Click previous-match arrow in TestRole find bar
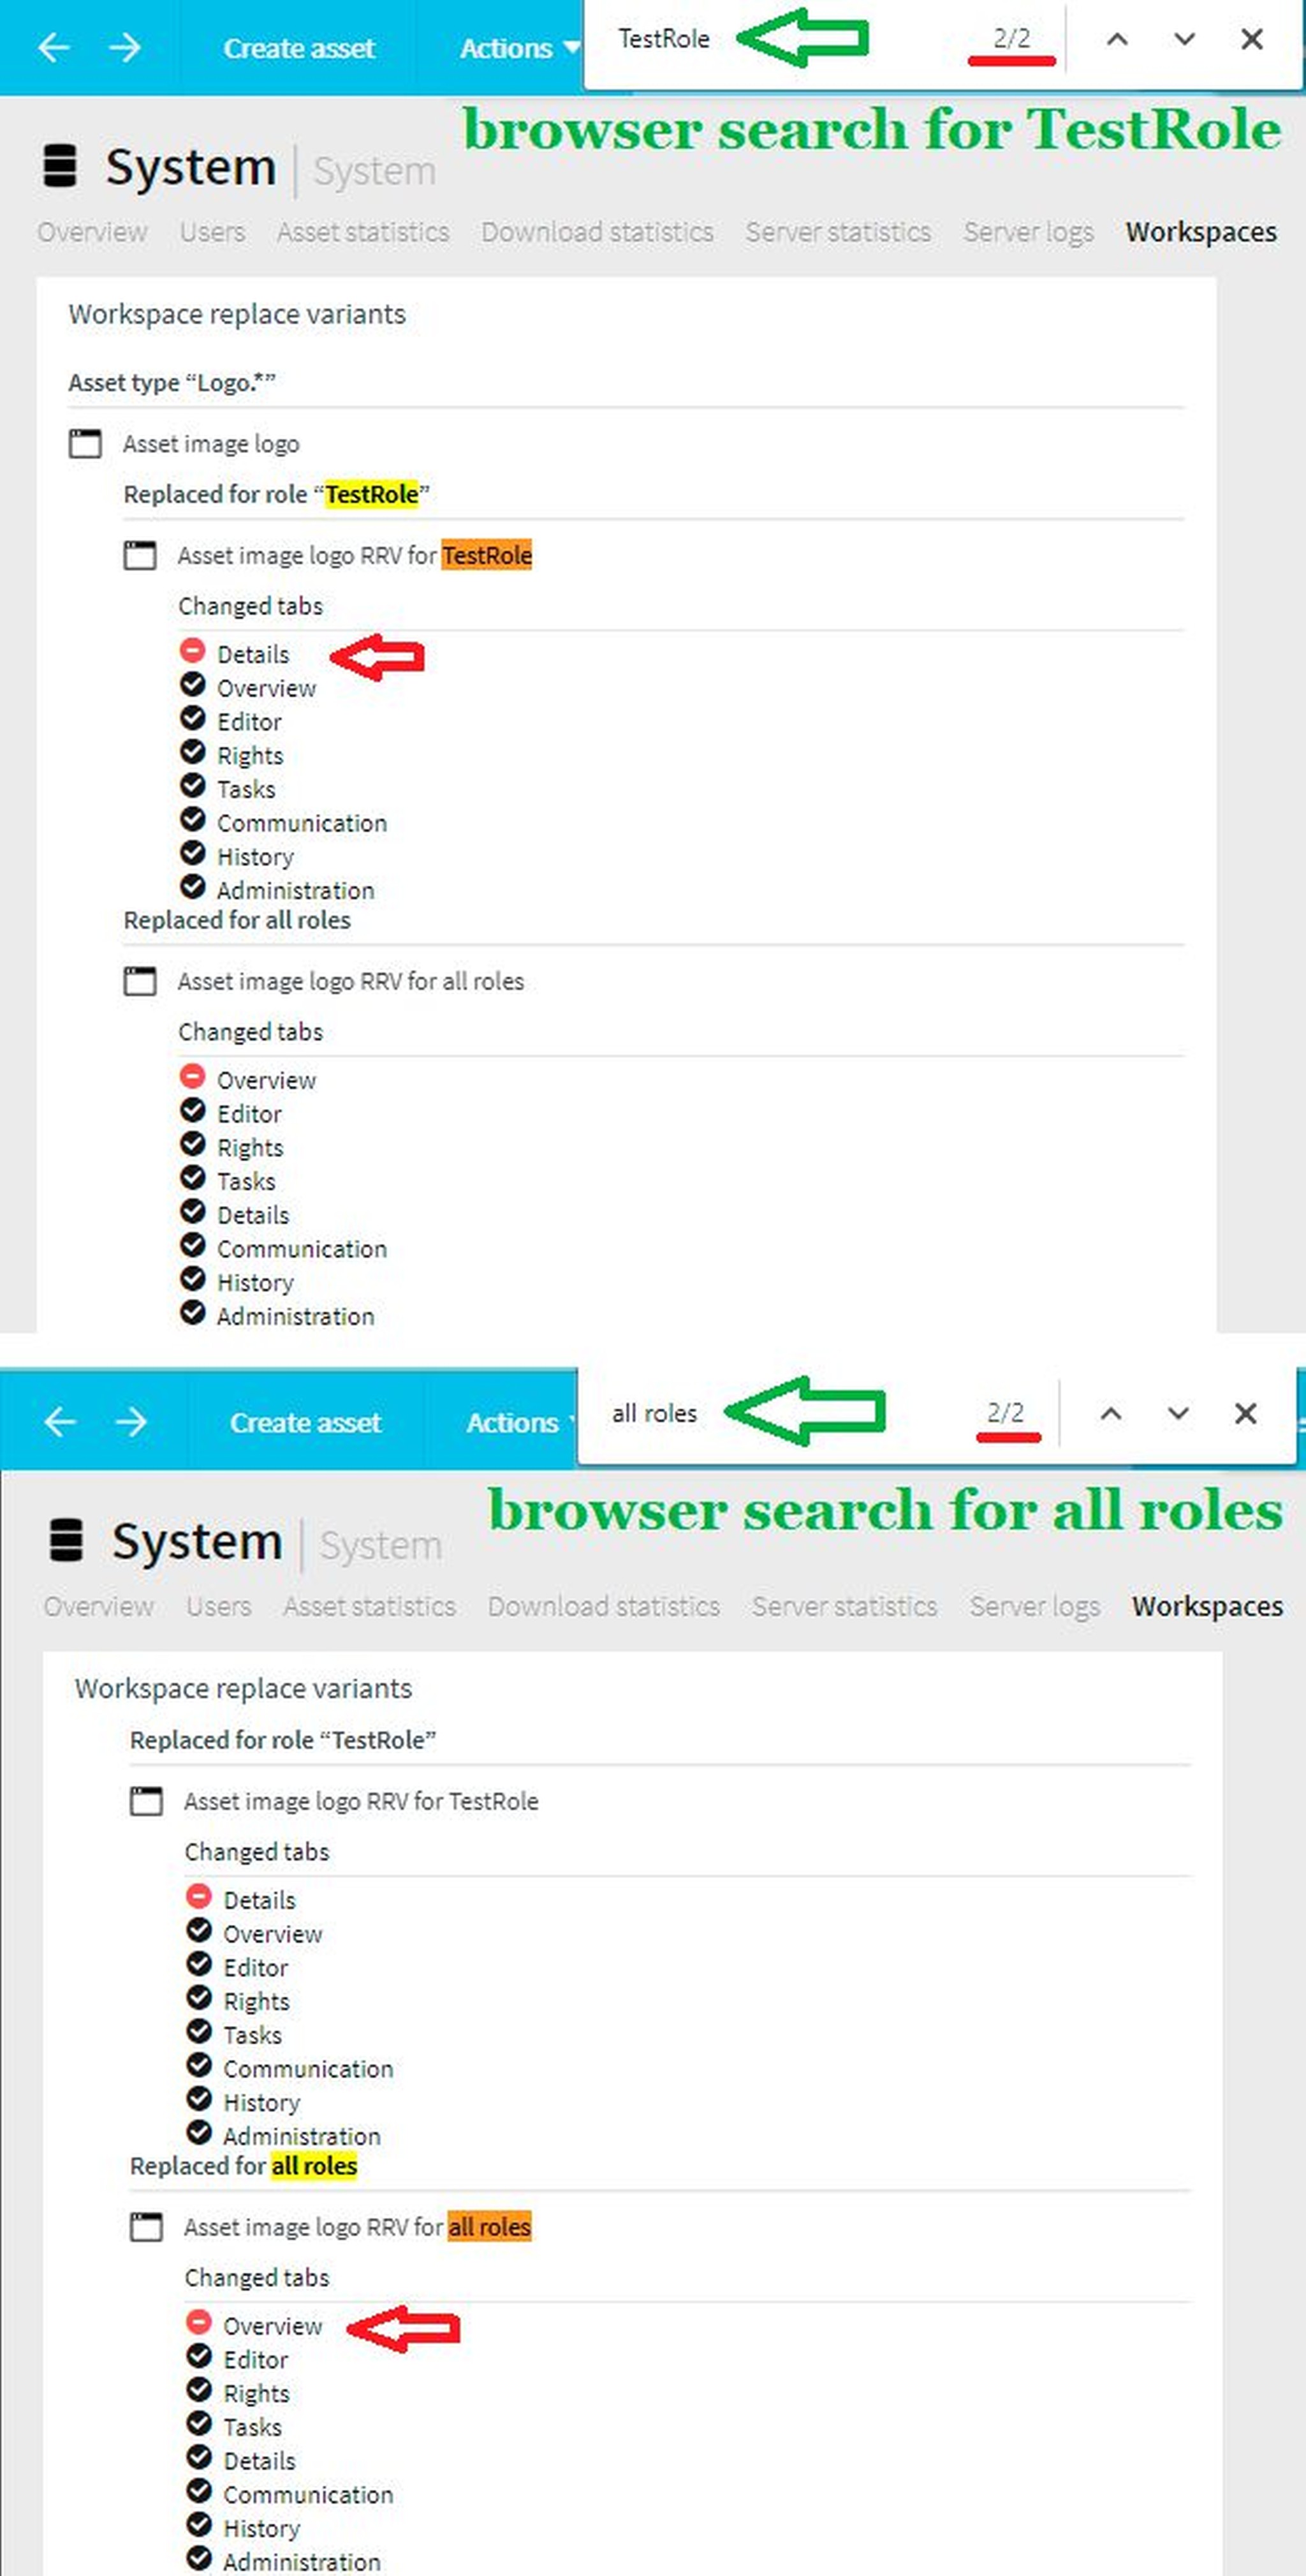Image resolution: width=1306 pixels, height=2576 pixels. click(x=1117, y=40)
